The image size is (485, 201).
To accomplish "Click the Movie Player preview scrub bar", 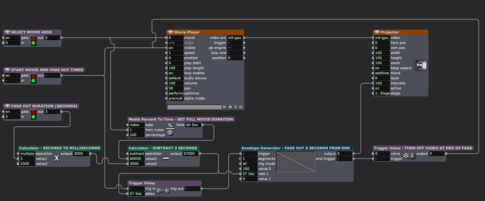I will (x=194, y=107).
